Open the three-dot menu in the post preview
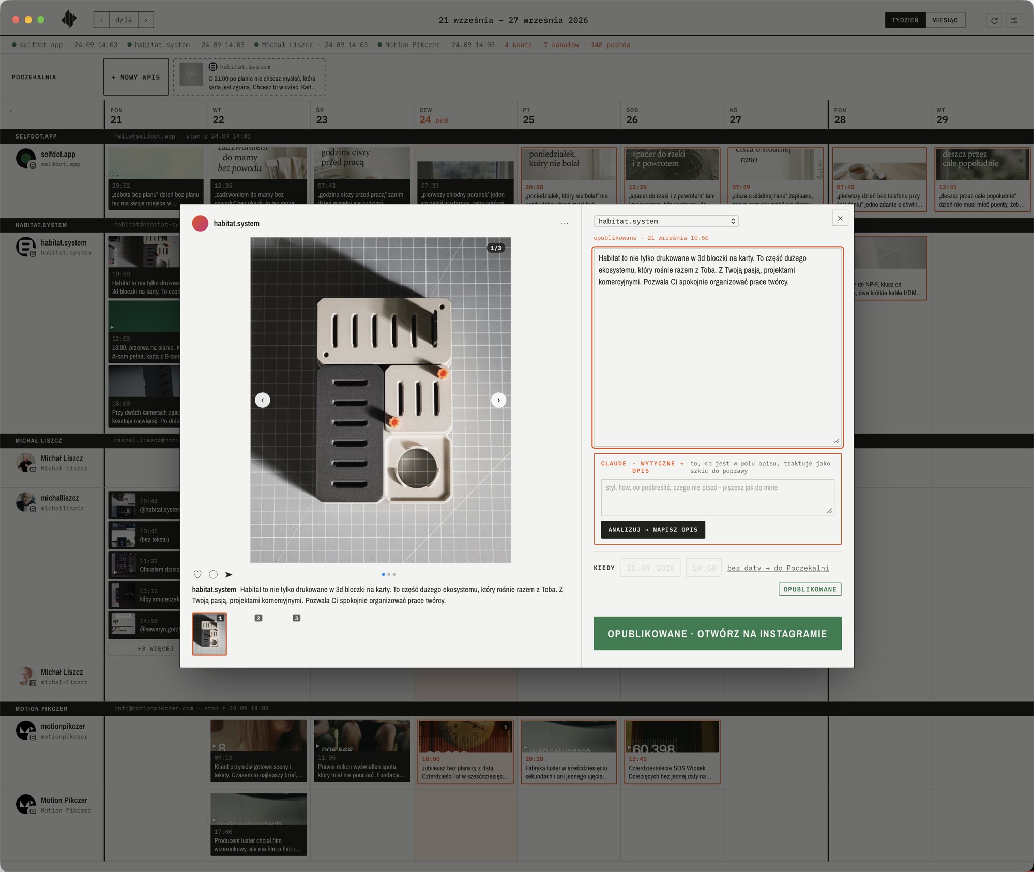Screen dimensions: 1034x872 pos(565,223)
